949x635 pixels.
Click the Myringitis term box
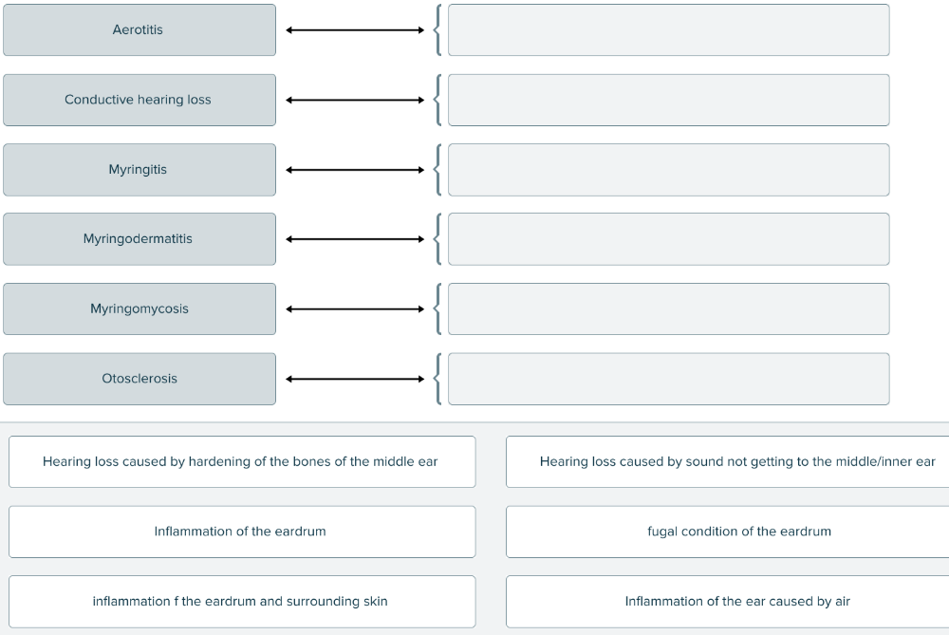139,170
